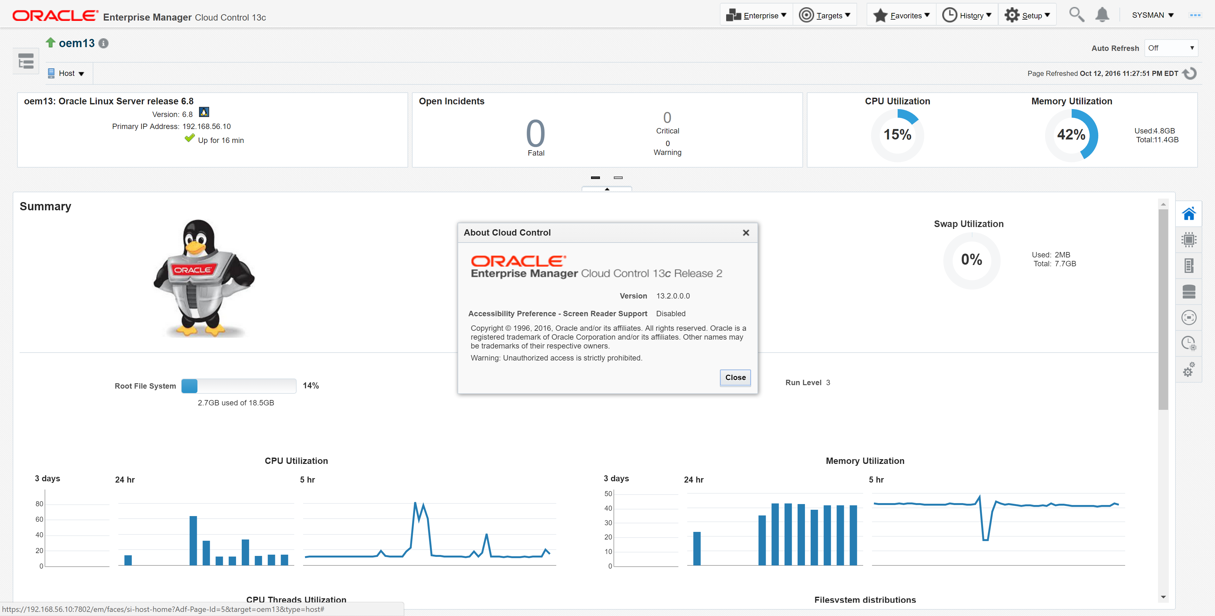Click the Linux penguin version icon

[204, 112]
